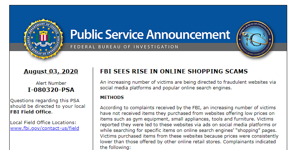Click the FBI Department of Justice seal
295x150 pixels.
tap(43, 39)
